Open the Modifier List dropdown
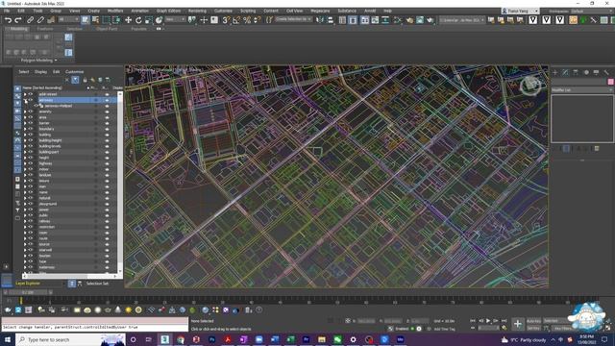The height and width of the screenshot is (346, 615). tap(582, 89)
